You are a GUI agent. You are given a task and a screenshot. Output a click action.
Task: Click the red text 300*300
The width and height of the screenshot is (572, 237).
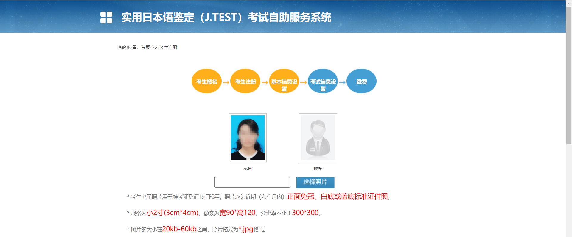305,213
